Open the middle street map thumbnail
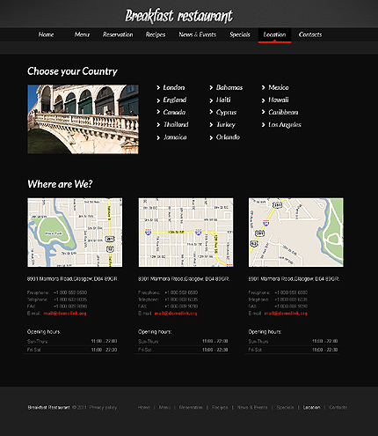Viewport: 378px width, 436px height. [185, 233]
